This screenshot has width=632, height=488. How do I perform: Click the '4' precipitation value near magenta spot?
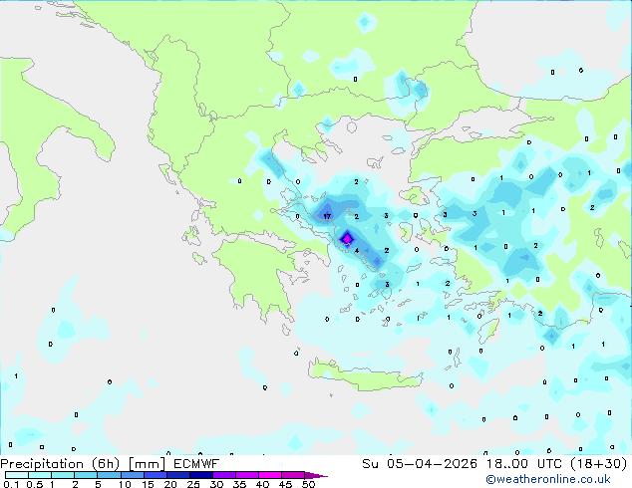click(357, 250)
